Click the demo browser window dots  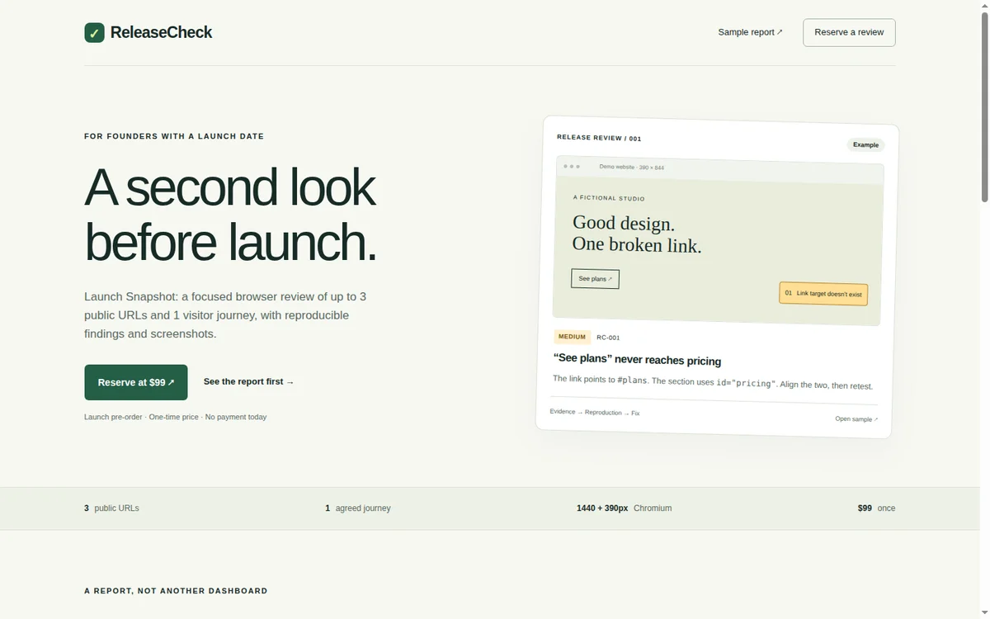pyautogui.click(x=572, y=166)
